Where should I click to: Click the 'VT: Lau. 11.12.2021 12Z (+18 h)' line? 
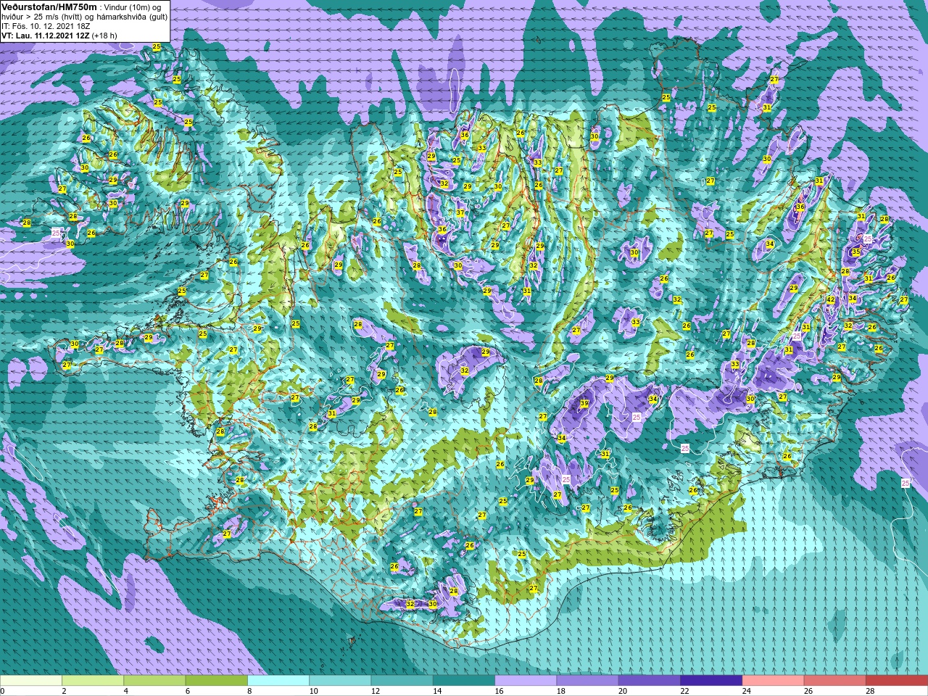tap(59, 36)
